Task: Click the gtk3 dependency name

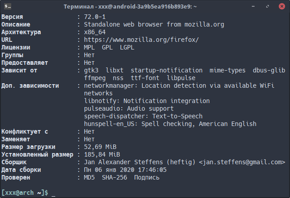Action: pos(91,71)
